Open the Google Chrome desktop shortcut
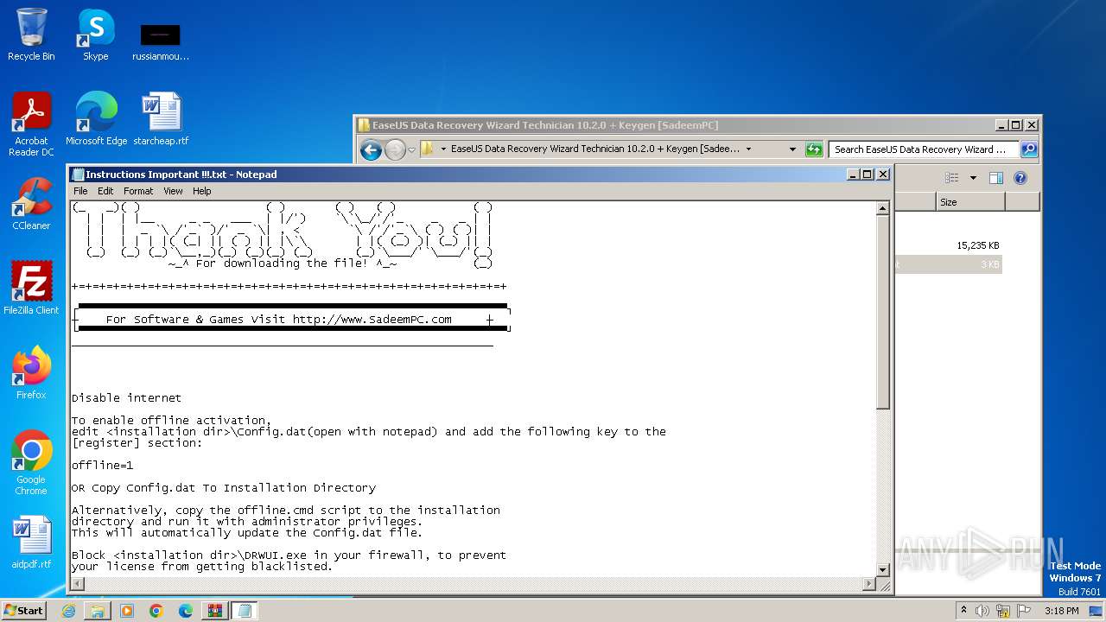This screenshot has height=622, width=1106. 31,463
